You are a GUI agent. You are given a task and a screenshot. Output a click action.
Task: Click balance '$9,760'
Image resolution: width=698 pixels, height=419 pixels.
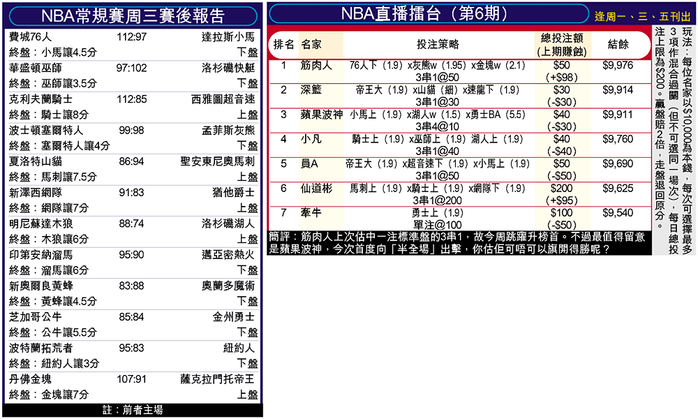coord(618,139)
